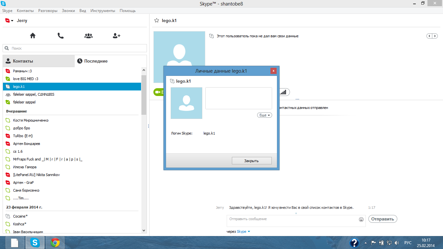This screenshot has height=249, width=443.
Task: Check call quality signal bars icon
Action: (284, 92)
